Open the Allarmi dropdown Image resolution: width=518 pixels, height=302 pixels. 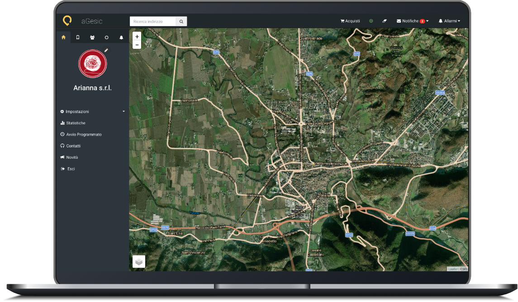pyautogui.click(x=449, y=21)
